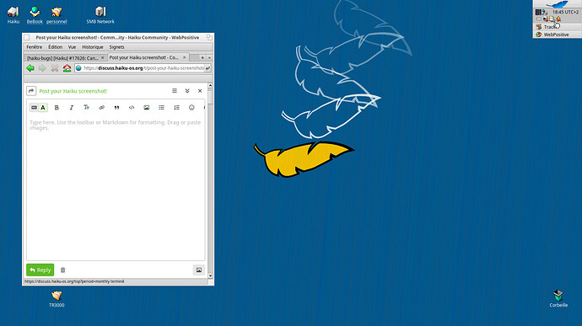The width and height of the screenshot is (582, 326).
Task: Select the Corbeille trash desktop icon
Action: pyautogui.click(x=558, y=299)
